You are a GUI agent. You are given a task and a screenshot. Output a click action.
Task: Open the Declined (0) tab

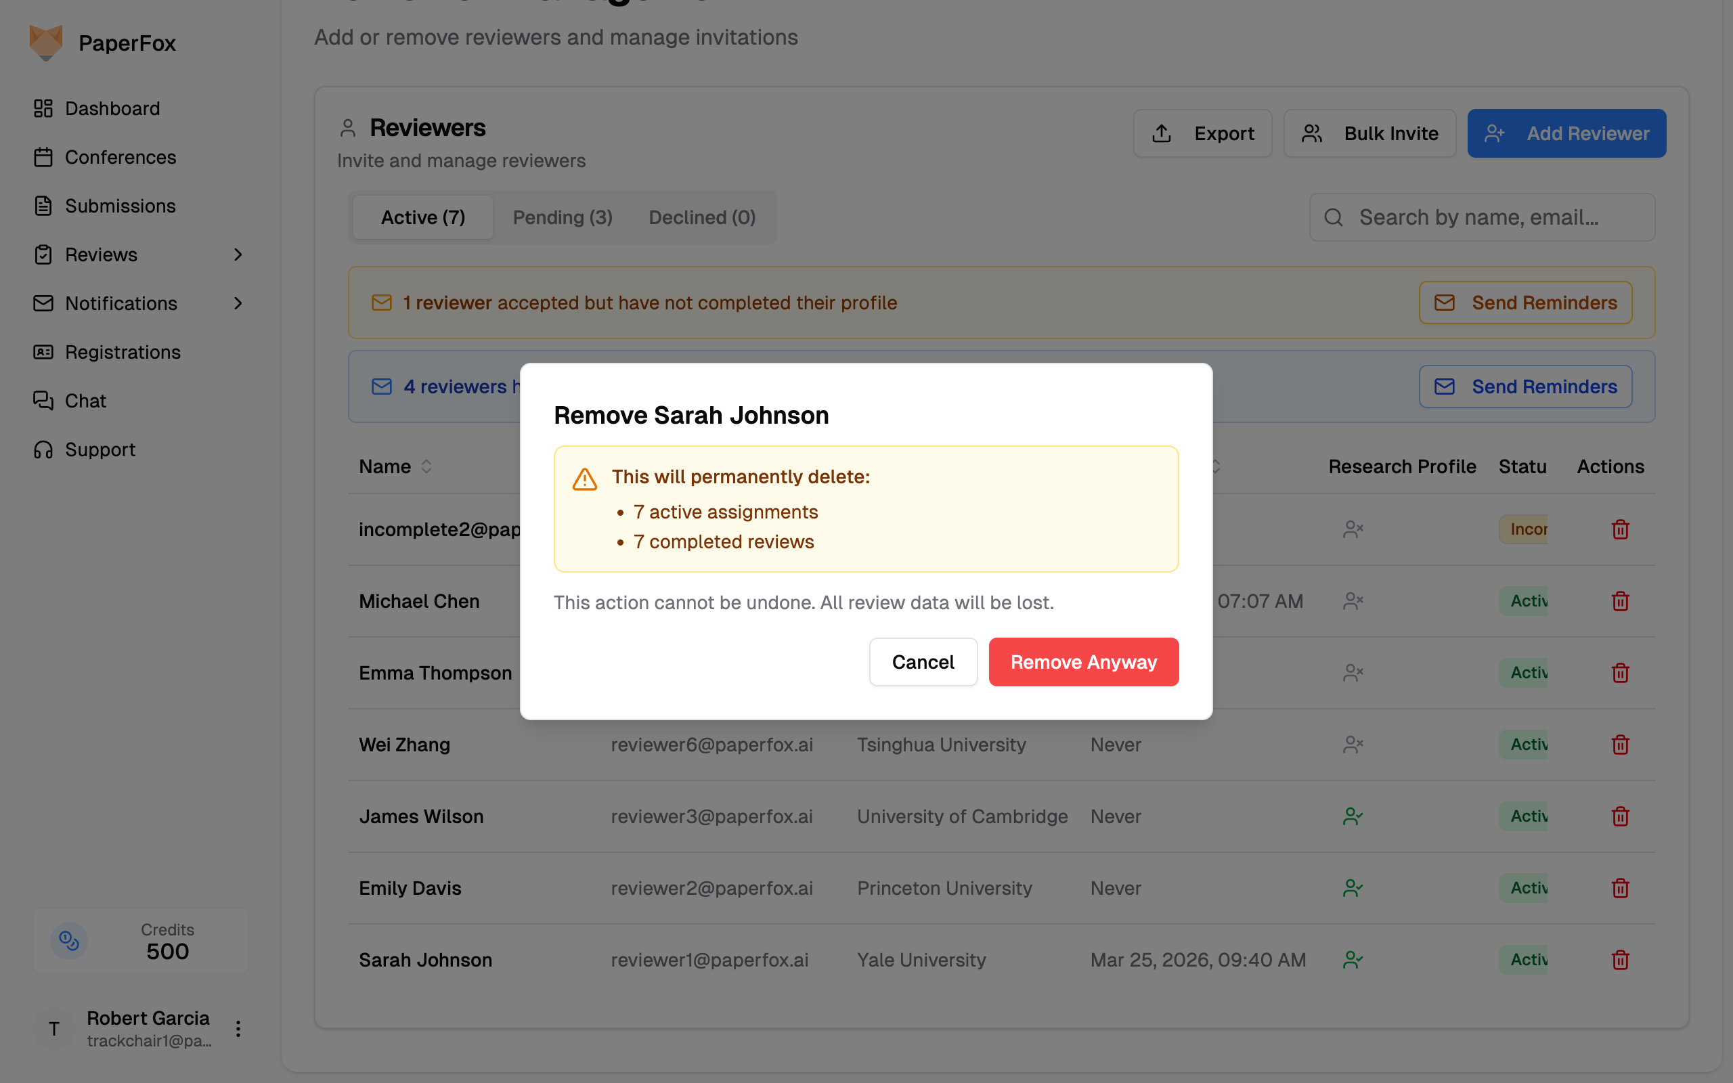click(702, 218)
